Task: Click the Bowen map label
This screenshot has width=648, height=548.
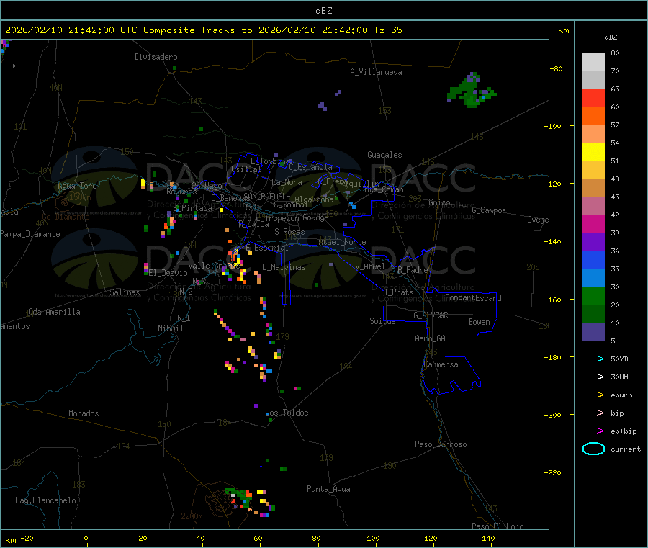Action: tap(480, 322)
